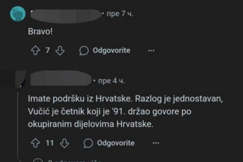Open the blurred username of the reply author
The width and height of the screenshot is (243, 162).
click(x=61, y=78)
